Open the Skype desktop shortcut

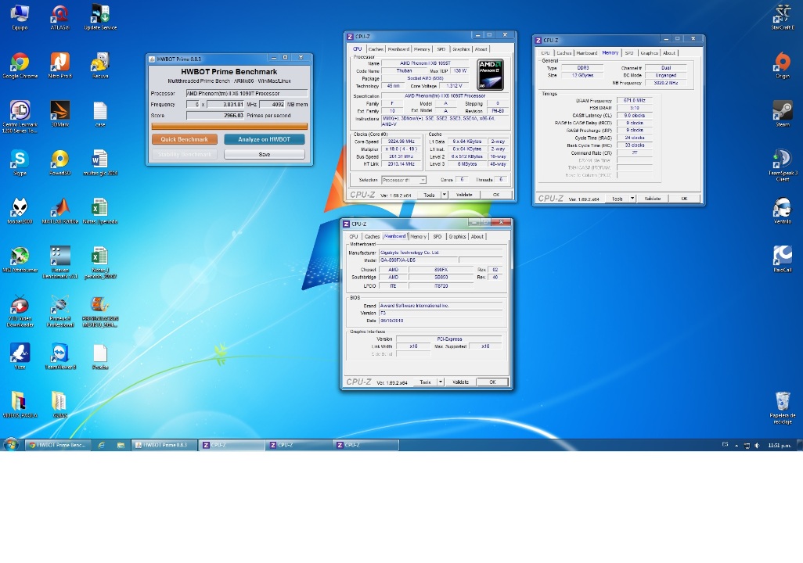20,162
